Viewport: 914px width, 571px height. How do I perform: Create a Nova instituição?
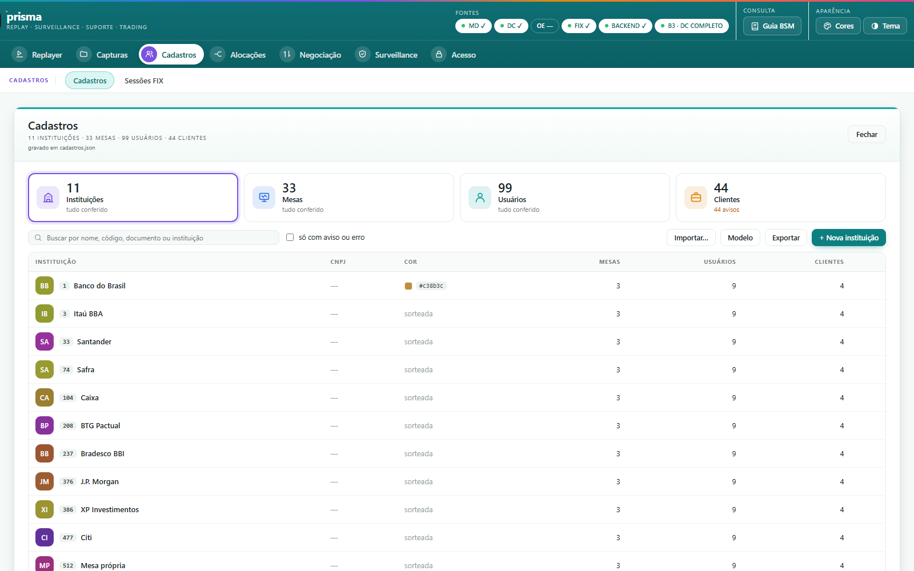849,238
